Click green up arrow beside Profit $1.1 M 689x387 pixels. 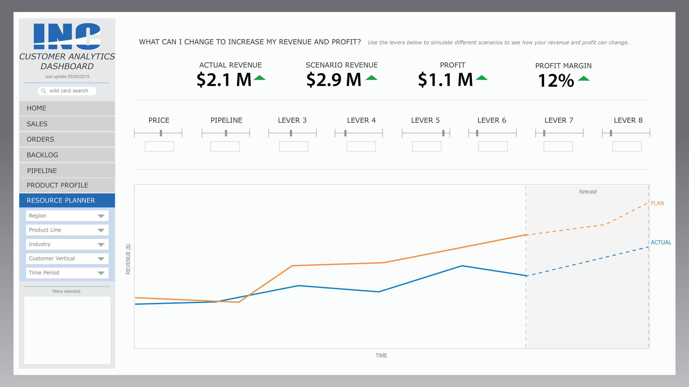pyautogui.click(x=481, y=78)
